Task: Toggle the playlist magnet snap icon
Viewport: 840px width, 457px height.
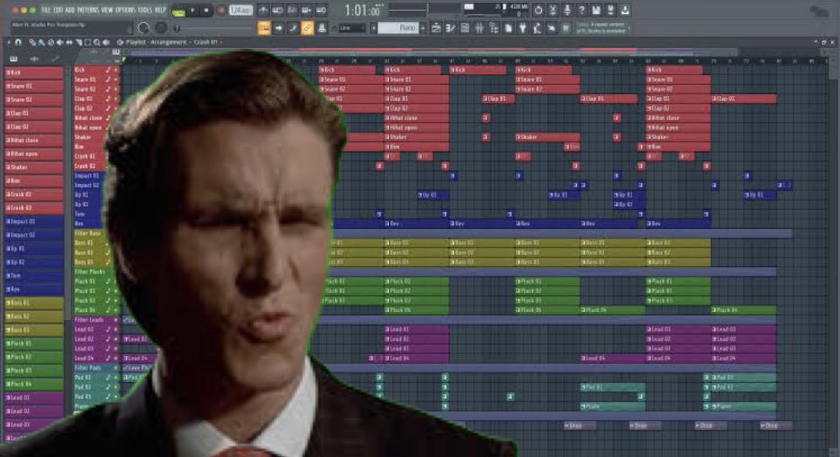Action: pos(17,42)
